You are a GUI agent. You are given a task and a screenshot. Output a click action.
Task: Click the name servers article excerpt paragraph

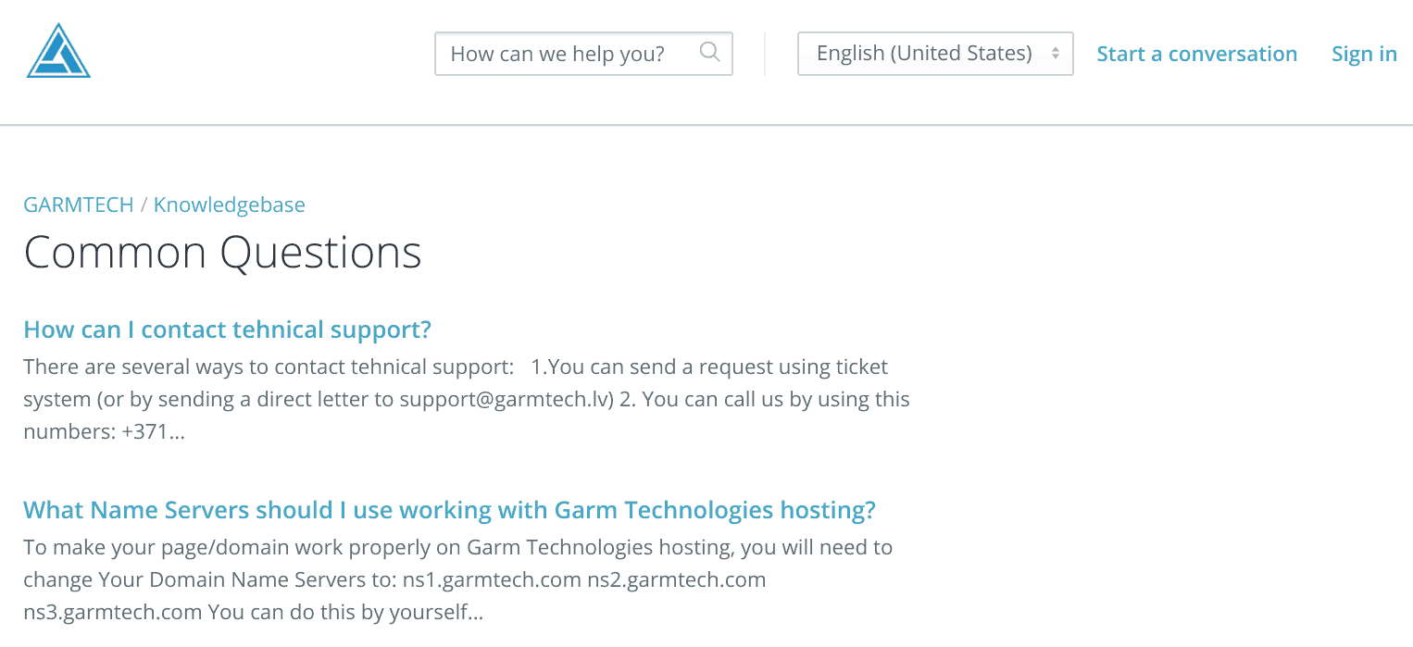click(458, 579)
